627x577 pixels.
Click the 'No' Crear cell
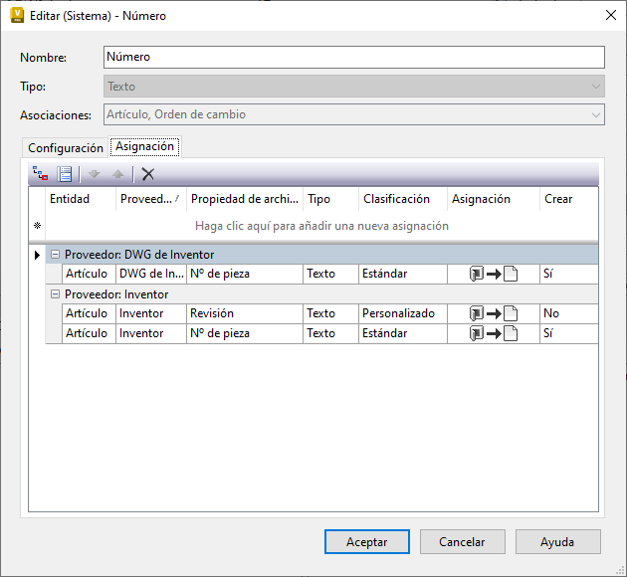pyautogui.click(x=569, y=313)
